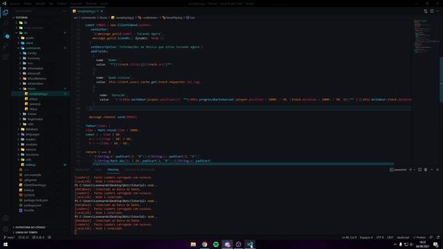Open editor more actions ellipsis
443x249 pixels.
click(437, 11)
